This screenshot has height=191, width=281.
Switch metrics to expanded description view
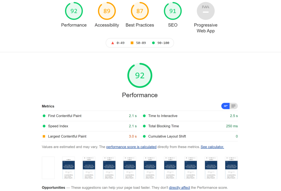[x=234, y=106]
